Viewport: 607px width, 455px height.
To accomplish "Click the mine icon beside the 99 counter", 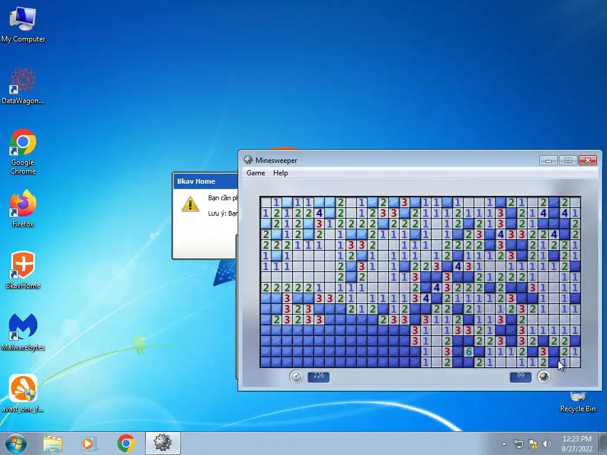I will click(x=544, y=376).
